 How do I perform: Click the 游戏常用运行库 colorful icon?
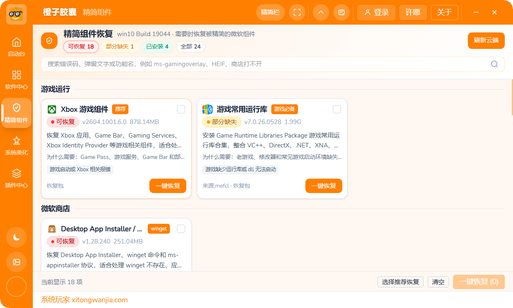pyautogui.click(x=208, y=109)
